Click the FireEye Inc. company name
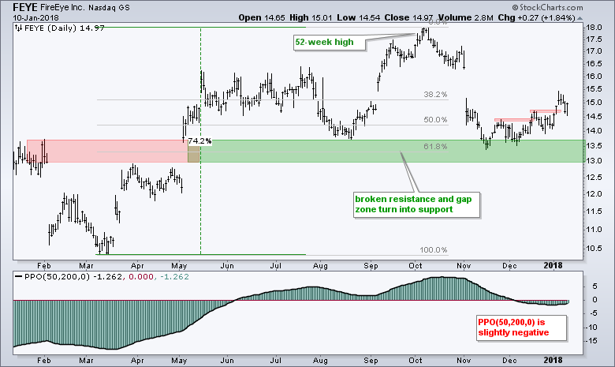This screenshot has height=367, width=615. 62,7
